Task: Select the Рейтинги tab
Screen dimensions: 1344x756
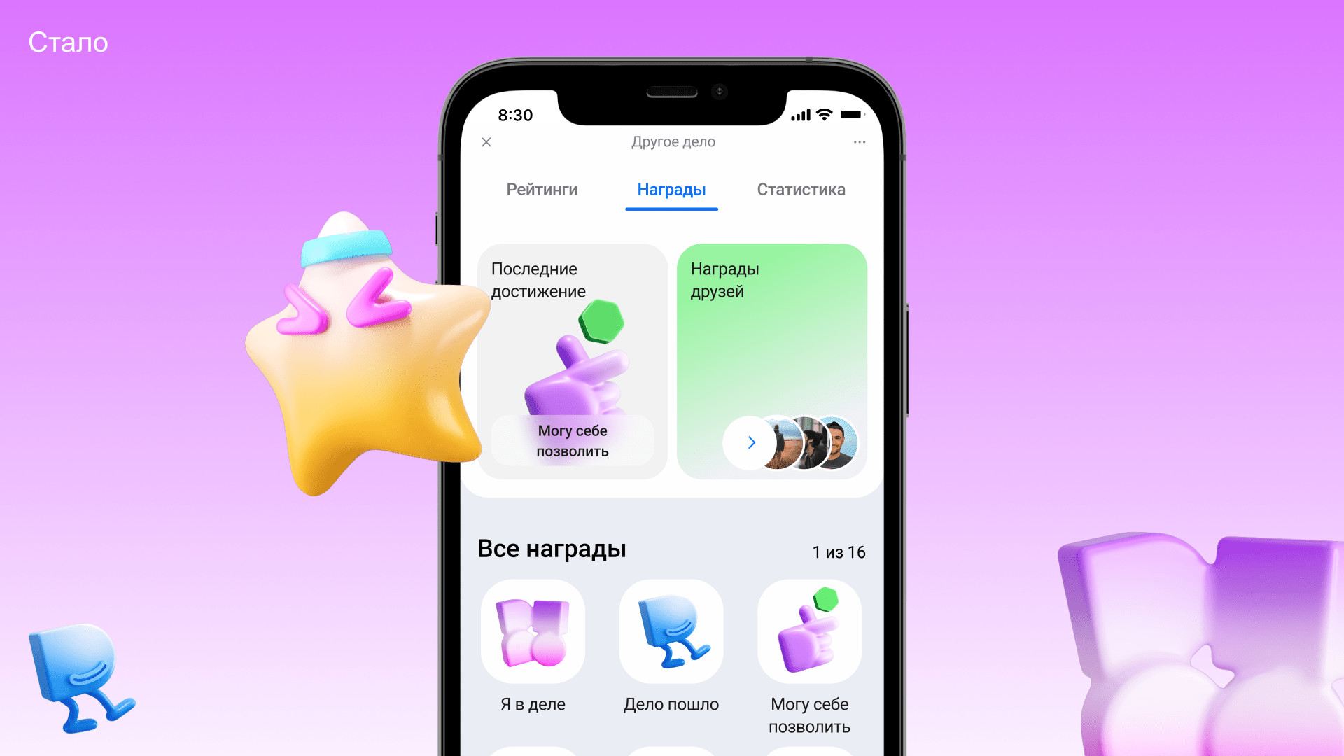Action: [541, 189]
